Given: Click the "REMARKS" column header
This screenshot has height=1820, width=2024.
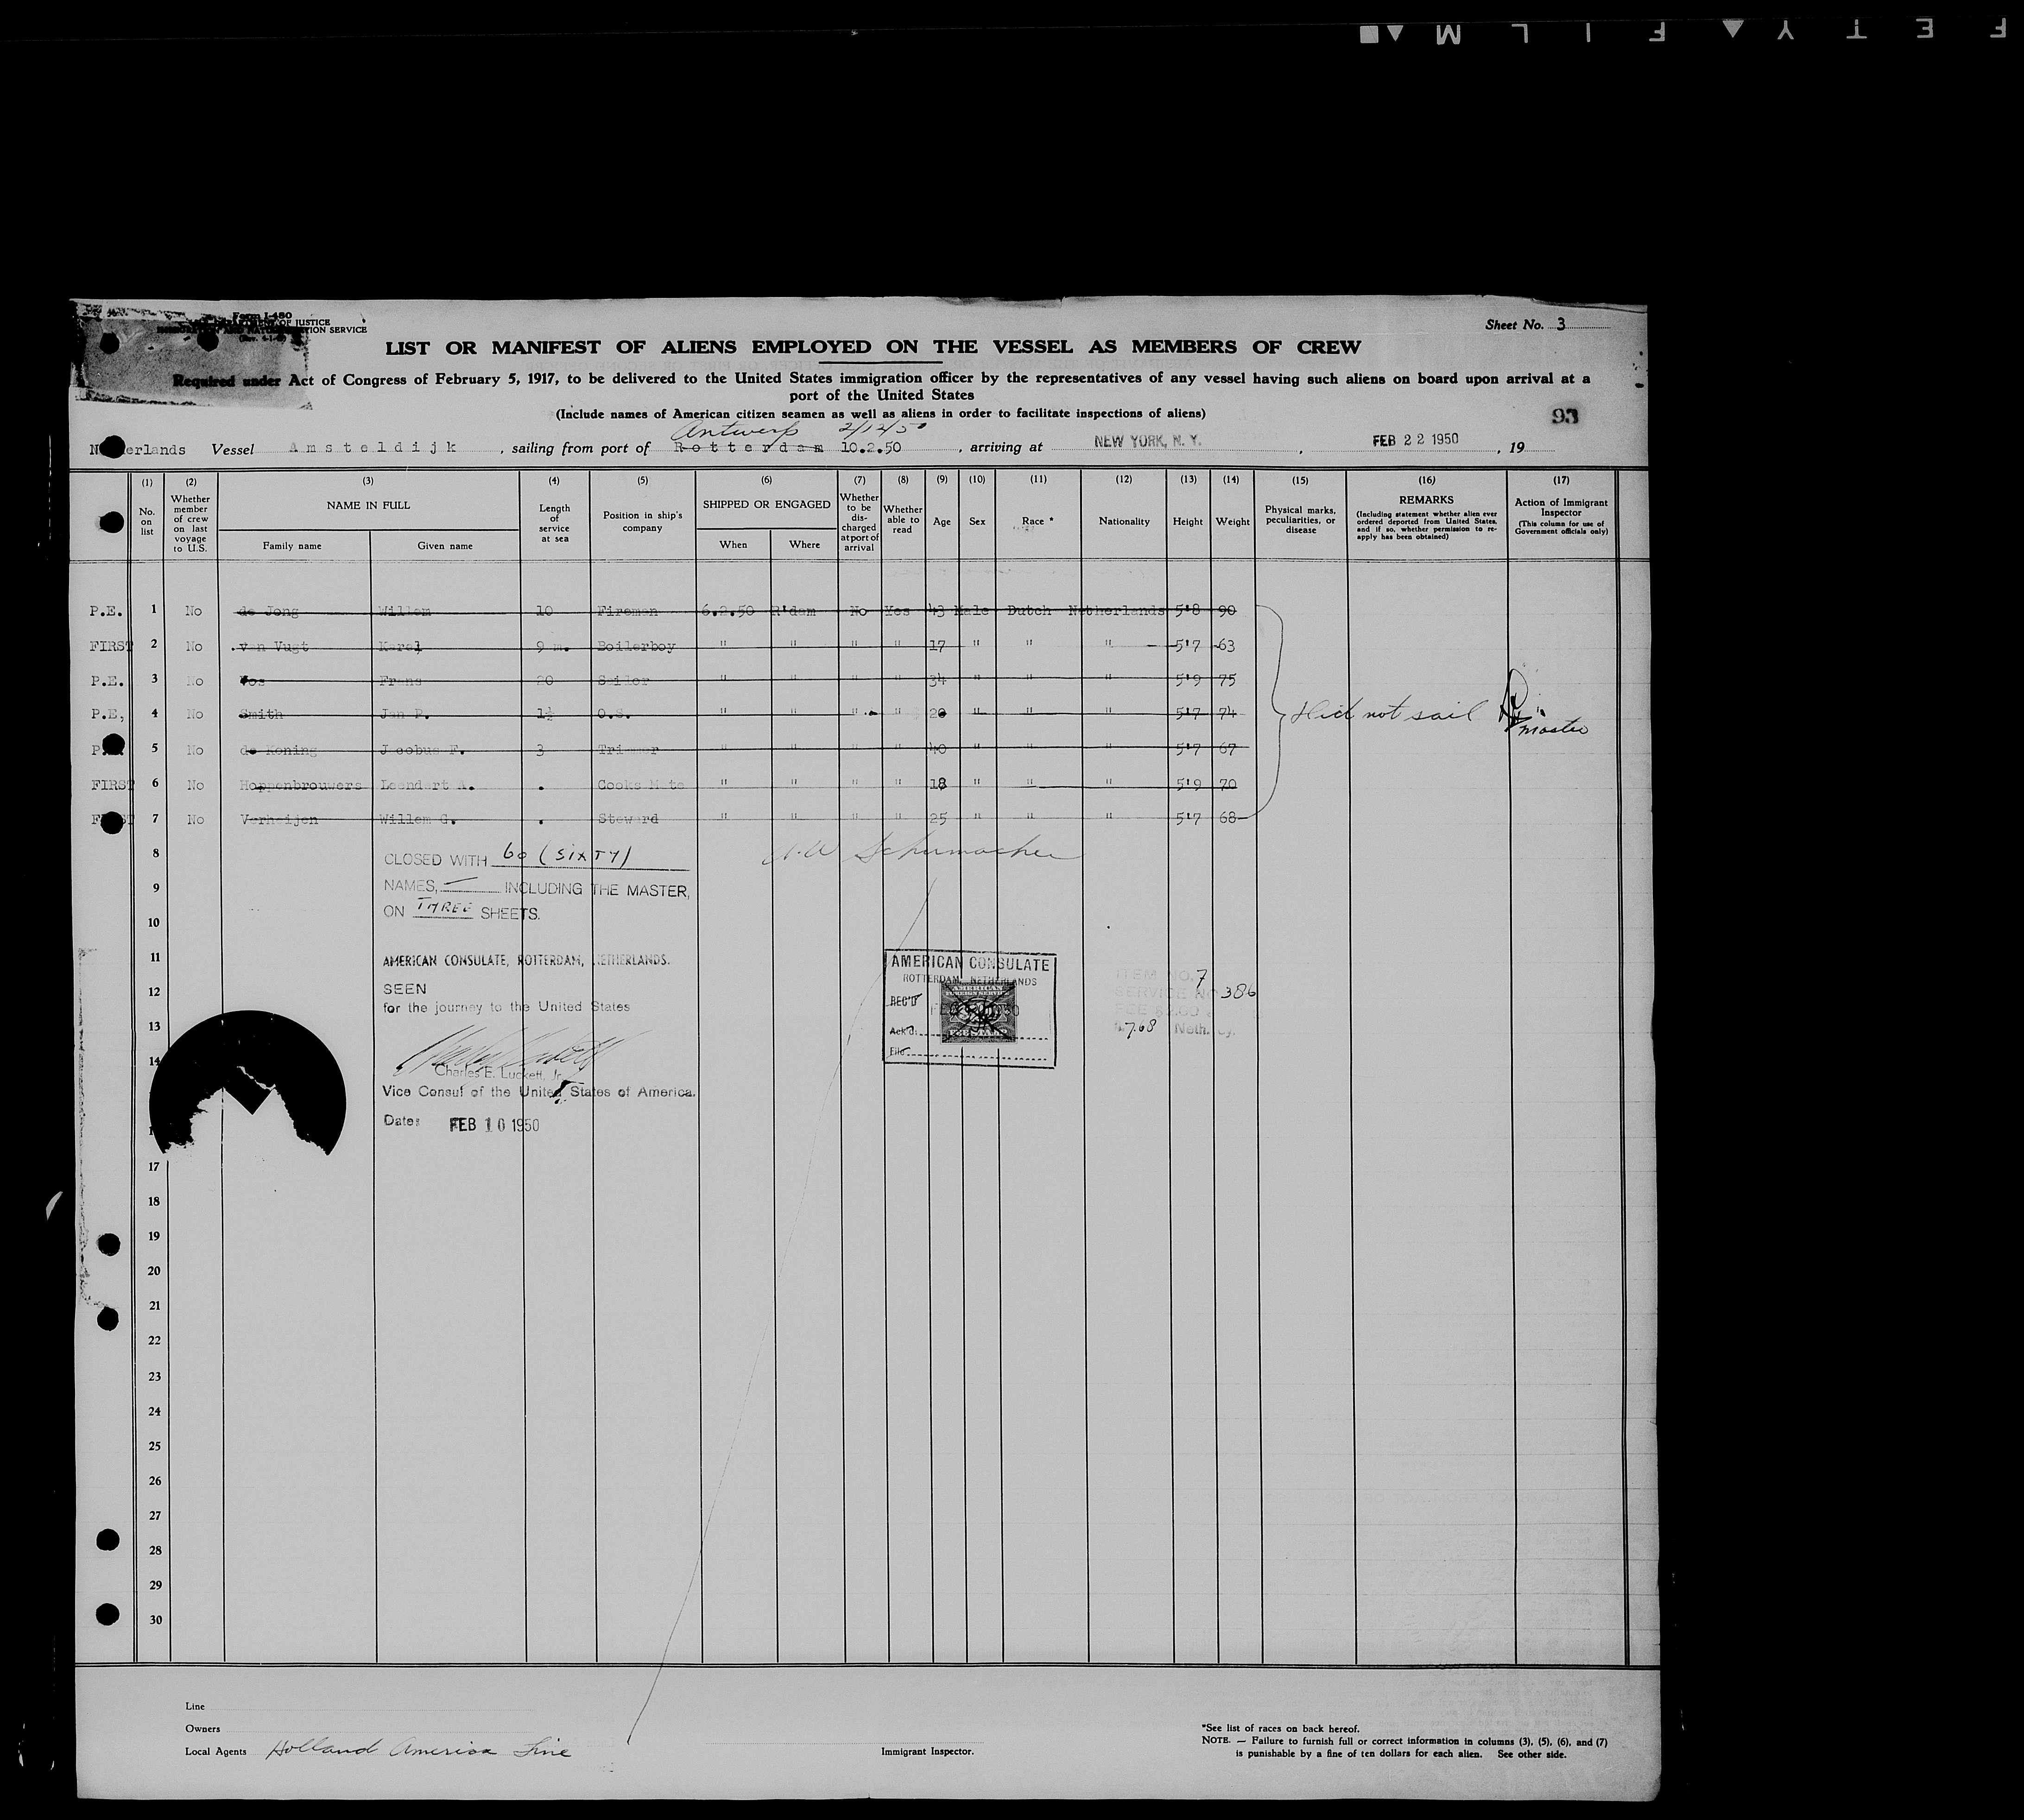Looking at the screenshot, I should [x=1426, y=499].
